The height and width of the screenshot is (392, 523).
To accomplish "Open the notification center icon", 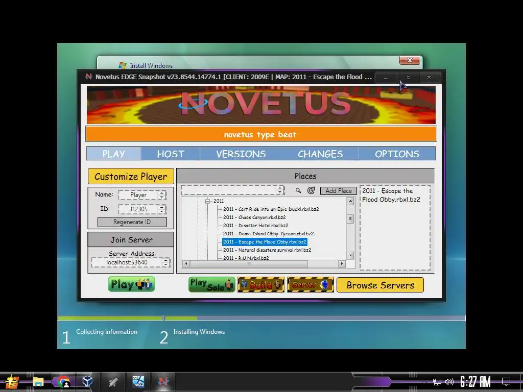I will click(506, 381).
